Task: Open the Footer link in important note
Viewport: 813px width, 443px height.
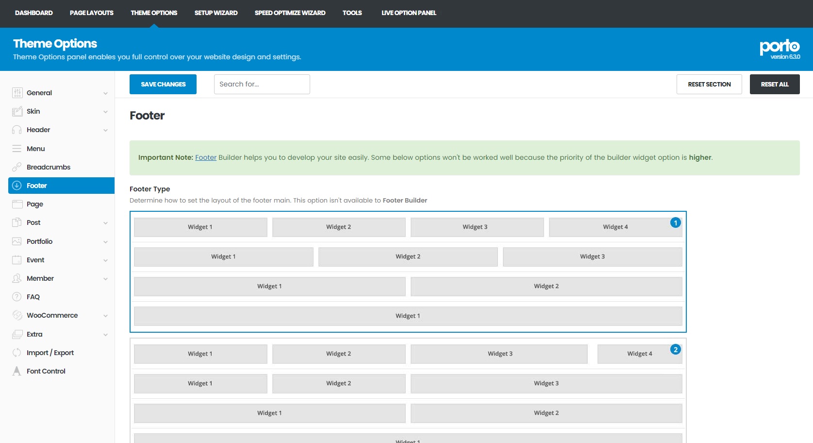Action: (206, 157)
